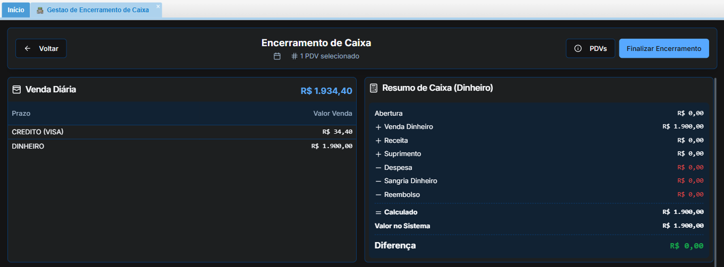Image resolution: width=724 pixels, height=267 pixels.
Task: Click the hash icon beside PDV selecionado
Action: coord(294,56)
